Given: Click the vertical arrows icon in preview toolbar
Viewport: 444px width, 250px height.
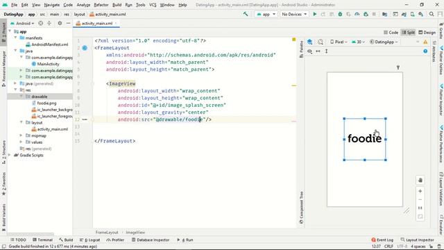Looking at the screenshot, I should tap(327, 51).
